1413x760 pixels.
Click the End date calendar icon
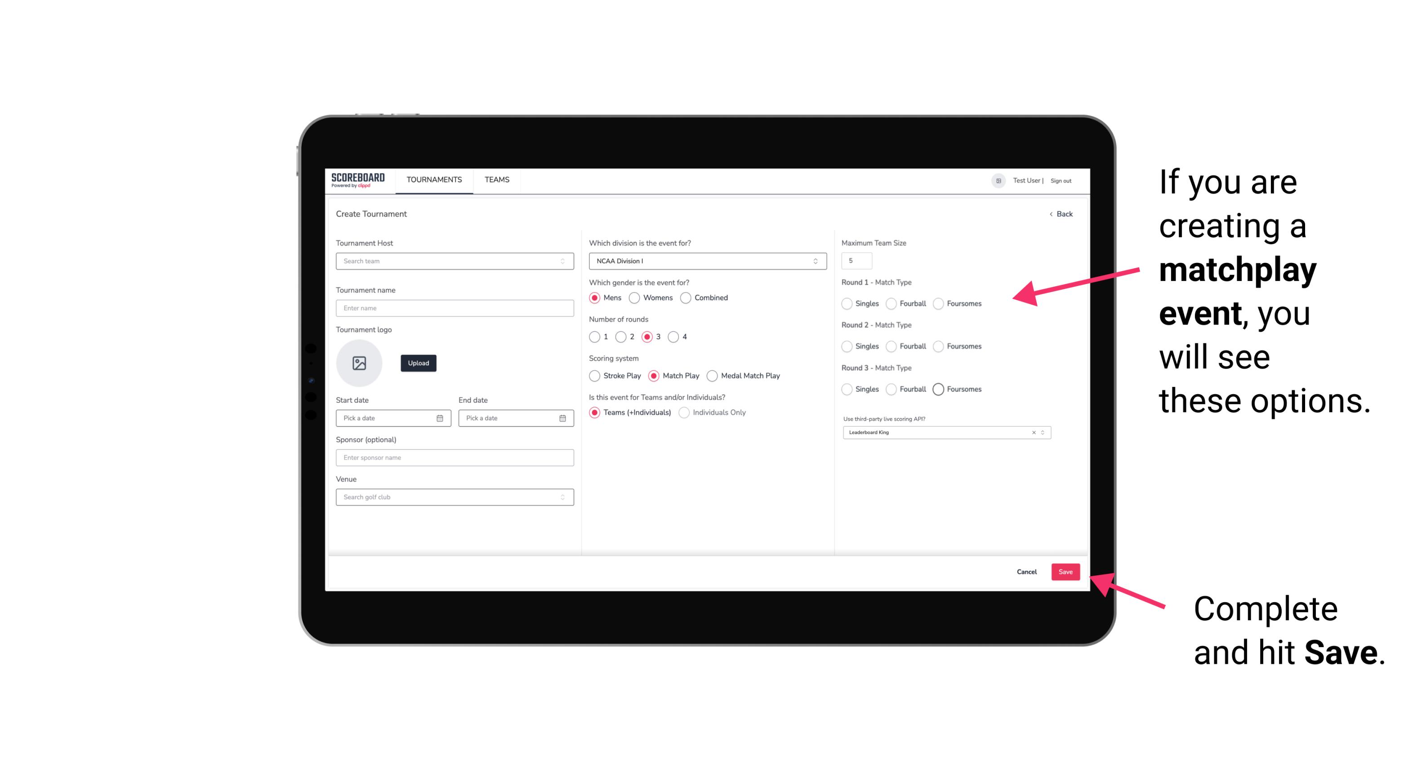tap(562, 418)
